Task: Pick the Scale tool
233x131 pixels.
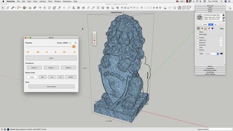Action: click(x=54, y=8)
